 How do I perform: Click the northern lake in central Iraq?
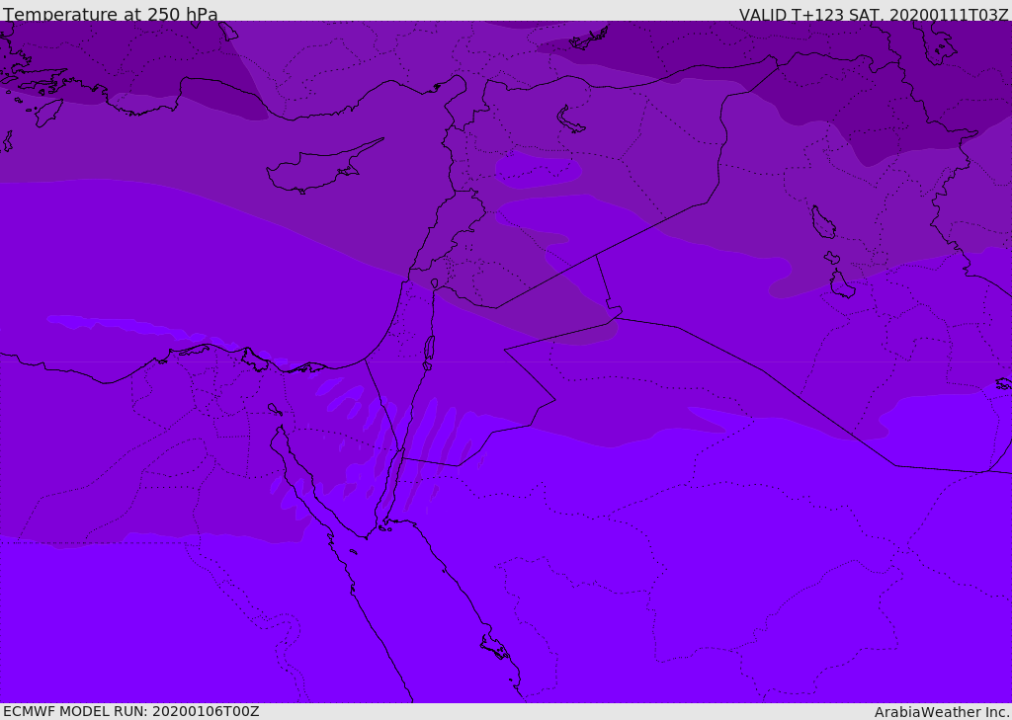click(822, 222)
